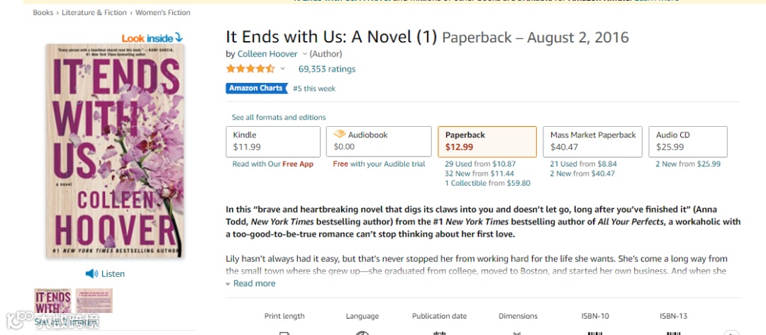Open the large book cover image
Image resolution: width=766 pixels, height=335 pixels.
(x=115, y=152)
